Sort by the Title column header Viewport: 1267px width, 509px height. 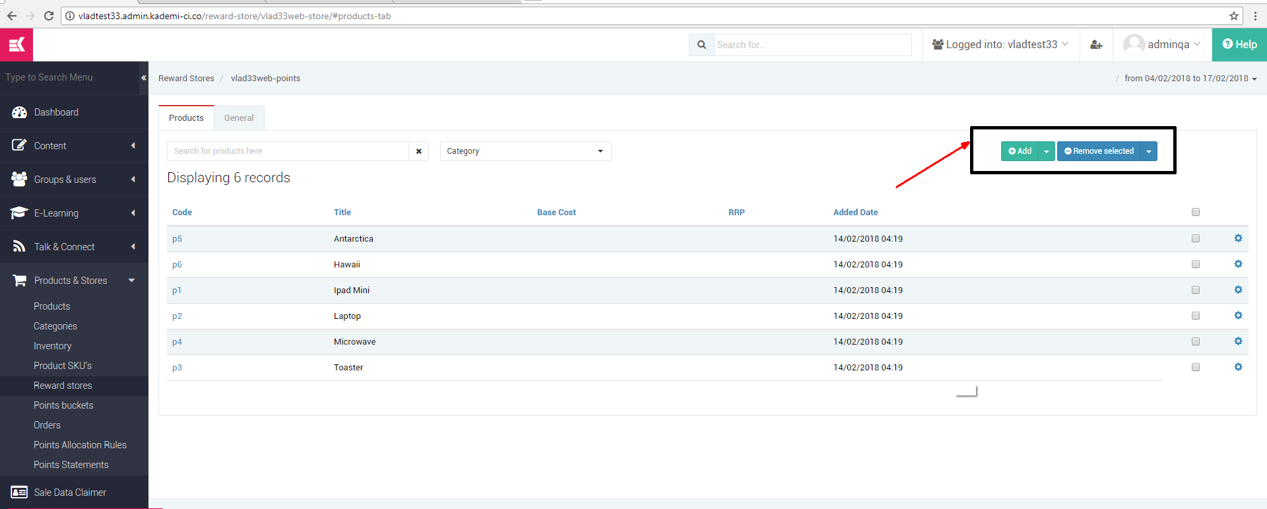click(x=342, y=213)
